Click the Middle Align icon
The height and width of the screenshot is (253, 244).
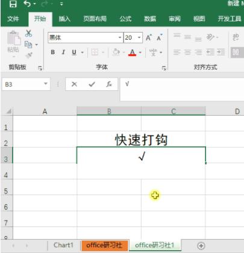point(187,37)
